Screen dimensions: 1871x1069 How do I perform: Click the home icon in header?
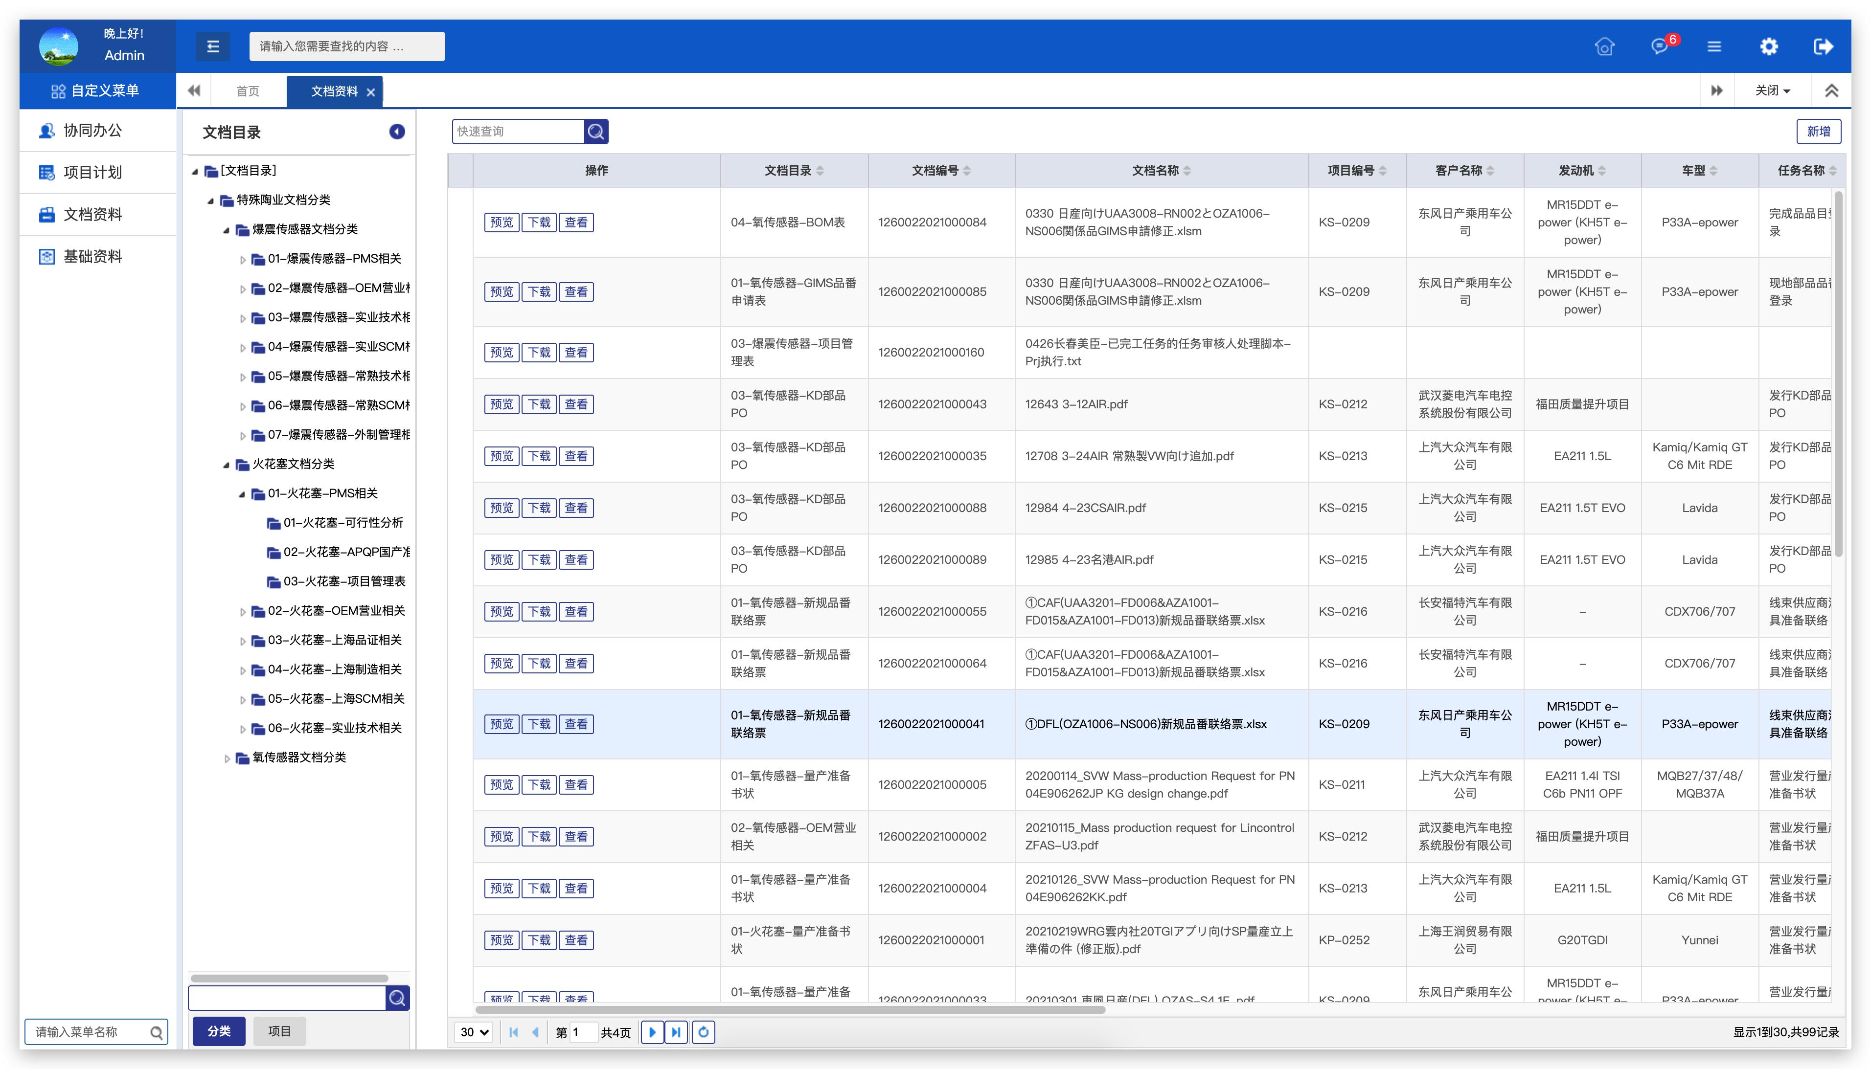pos(1604,46)
